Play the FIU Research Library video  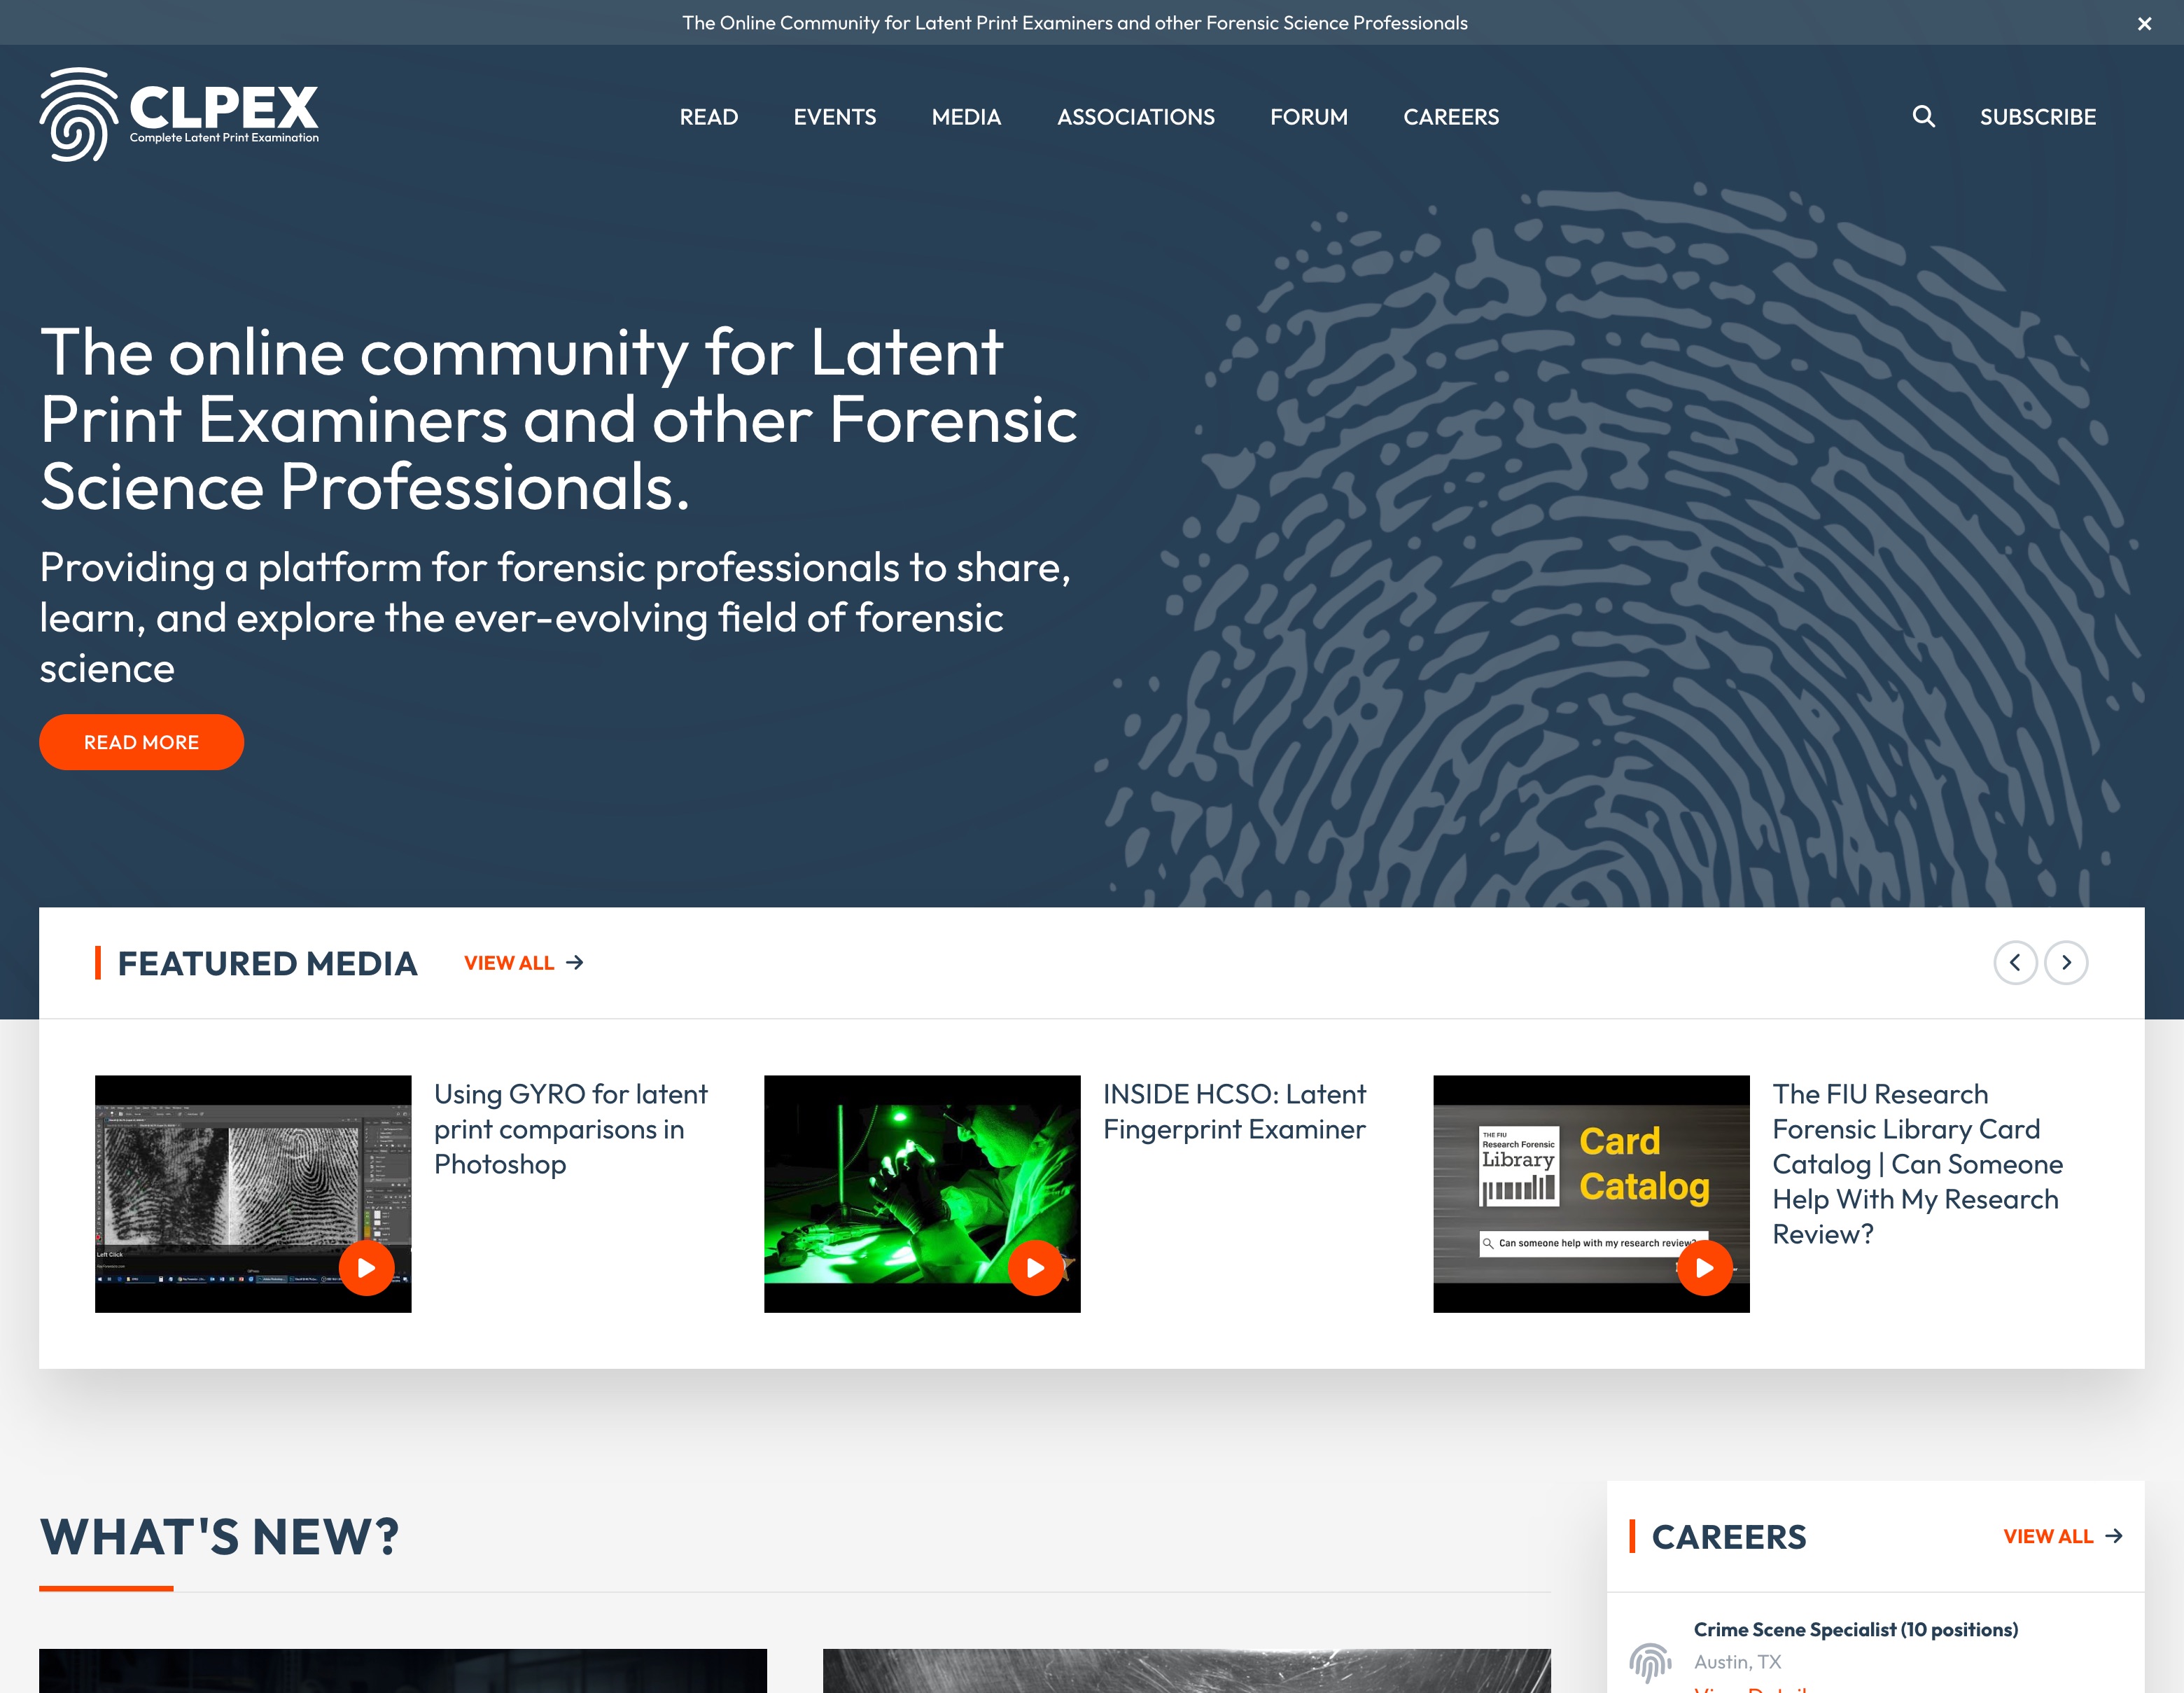tap(1702, 1266)
